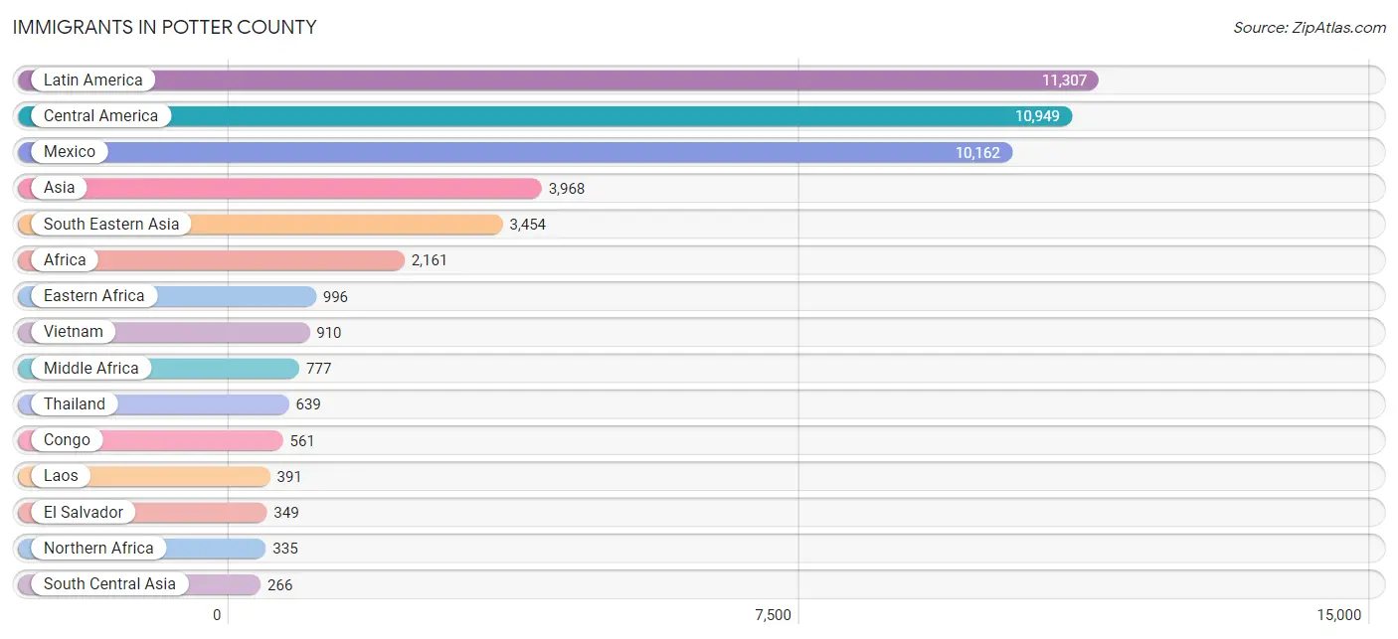Viewport: 1398px width, 639px height.
Task: Click the 15,000 axis tick label
Action: pos(1338,615)
